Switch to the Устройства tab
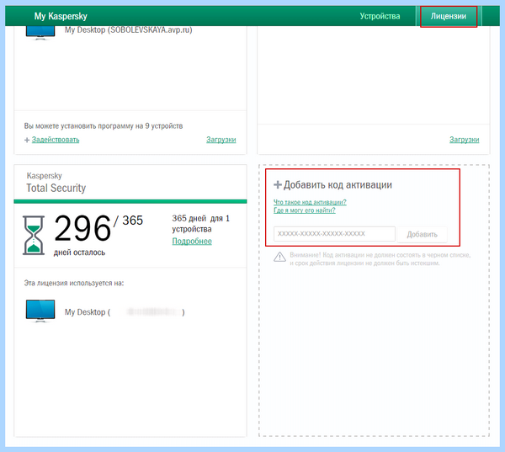505x452 pixels. (380, 16)
